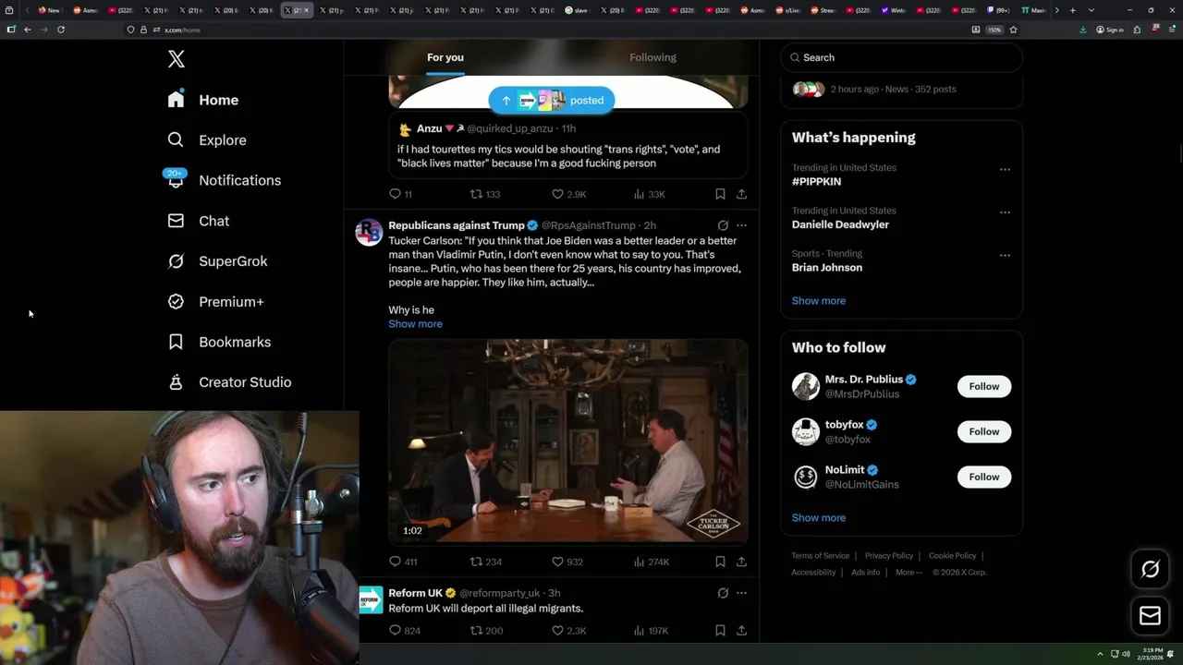Click Grok icon on Reform UK post
Viewport: 1183px width, 665px height.
[723, 593]
